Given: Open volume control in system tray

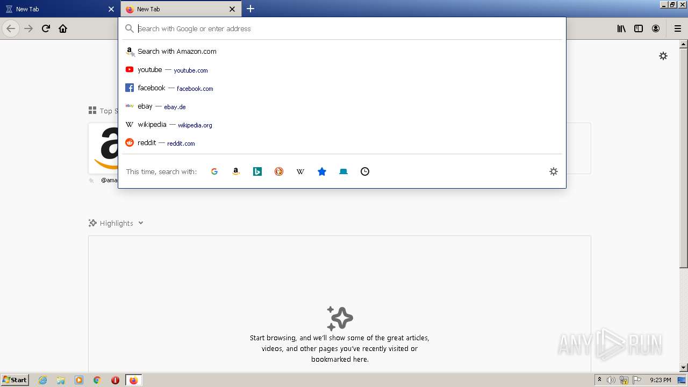Looking at the screenshot, I should click(611, 380).
